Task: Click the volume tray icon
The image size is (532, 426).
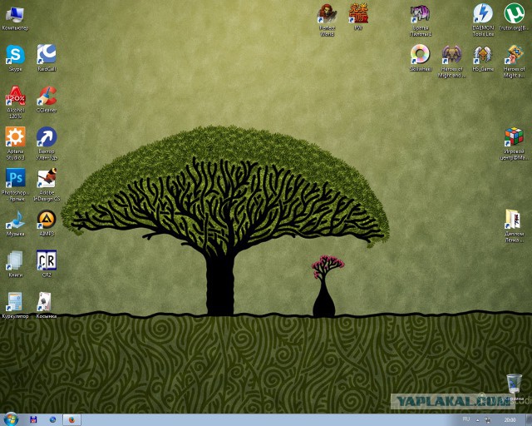Action: [488, 420]
